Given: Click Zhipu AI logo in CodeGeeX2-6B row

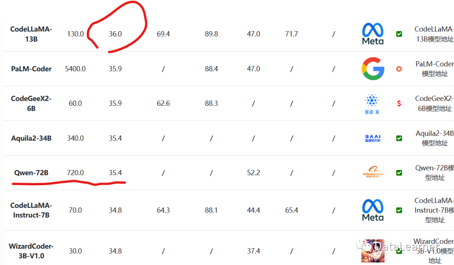Looking at the screenshot, I should pyautogui.click(x=372, y=103).
